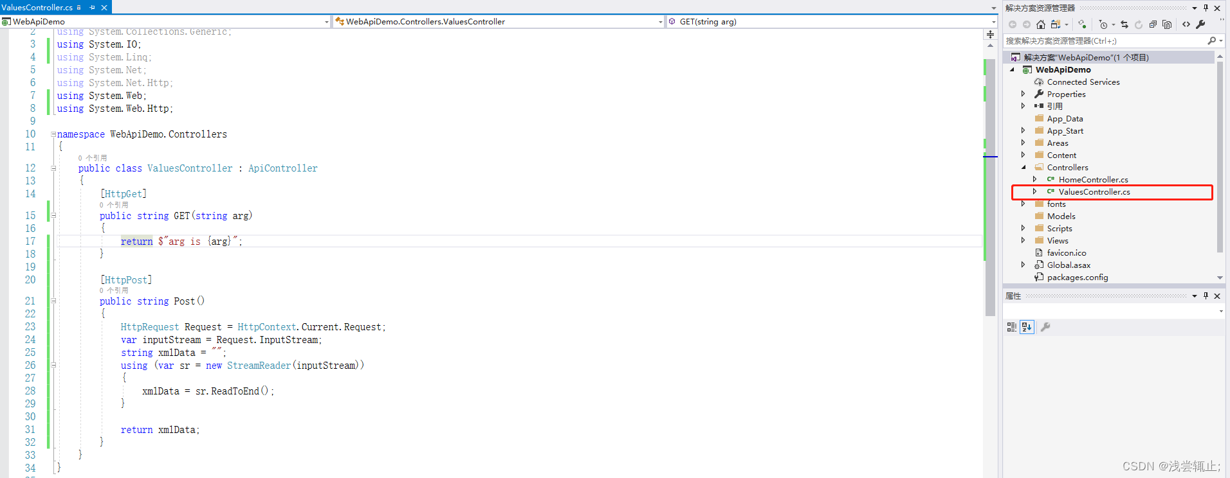Expand the App_Start folder

tap(1023, 130)
